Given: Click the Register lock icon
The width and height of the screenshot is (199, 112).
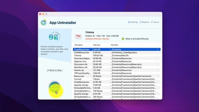Looking at the screenshot, I should coord(141,22).
